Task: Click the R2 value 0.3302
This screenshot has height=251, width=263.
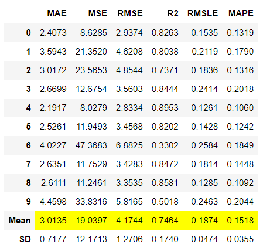Action: [165, 145]
